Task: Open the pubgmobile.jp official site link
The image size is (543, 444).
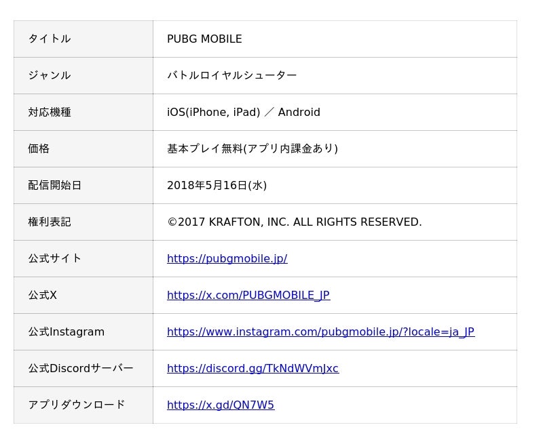Action: pyautogui.click(x=227, y=259)
